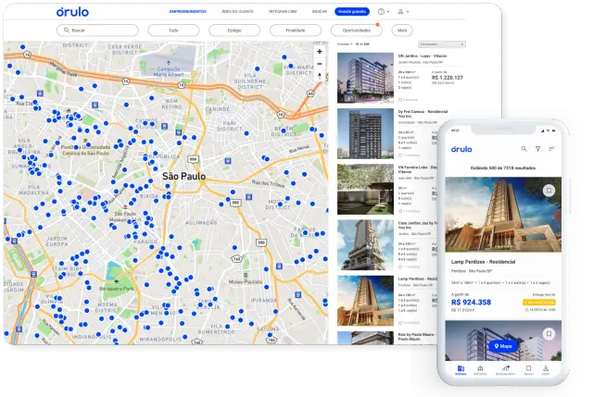This screenshot has height=397, width=593.
Task: Tick the checkbox under Oy Frei Caneca listing
Action: tap(399, 155)
